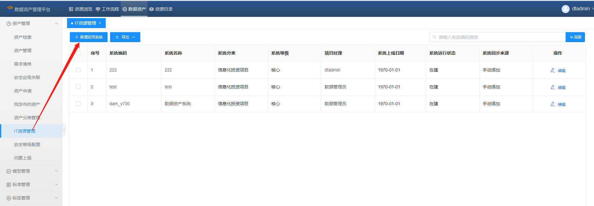Viewport: 594px width, 206px height.
Task: Expand the 标准管理 menu chevron
Action: pyautogui.click(x=56, y=184)
